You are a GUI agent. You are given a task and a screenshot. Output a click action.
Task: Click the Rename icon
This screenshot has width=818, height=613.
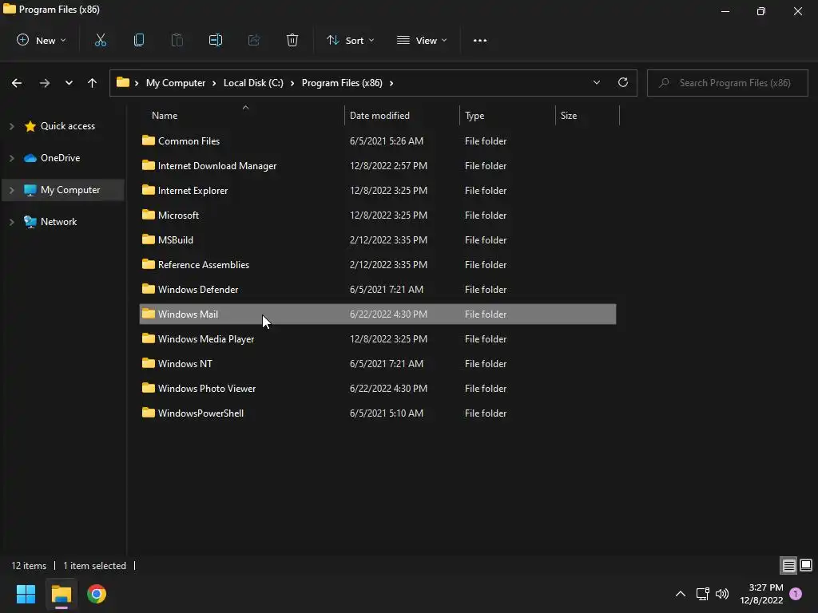[x=216, y=40]
